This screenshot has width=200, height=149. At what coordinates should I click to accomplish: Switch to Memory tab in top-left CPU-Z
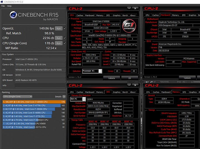(100, 15)
